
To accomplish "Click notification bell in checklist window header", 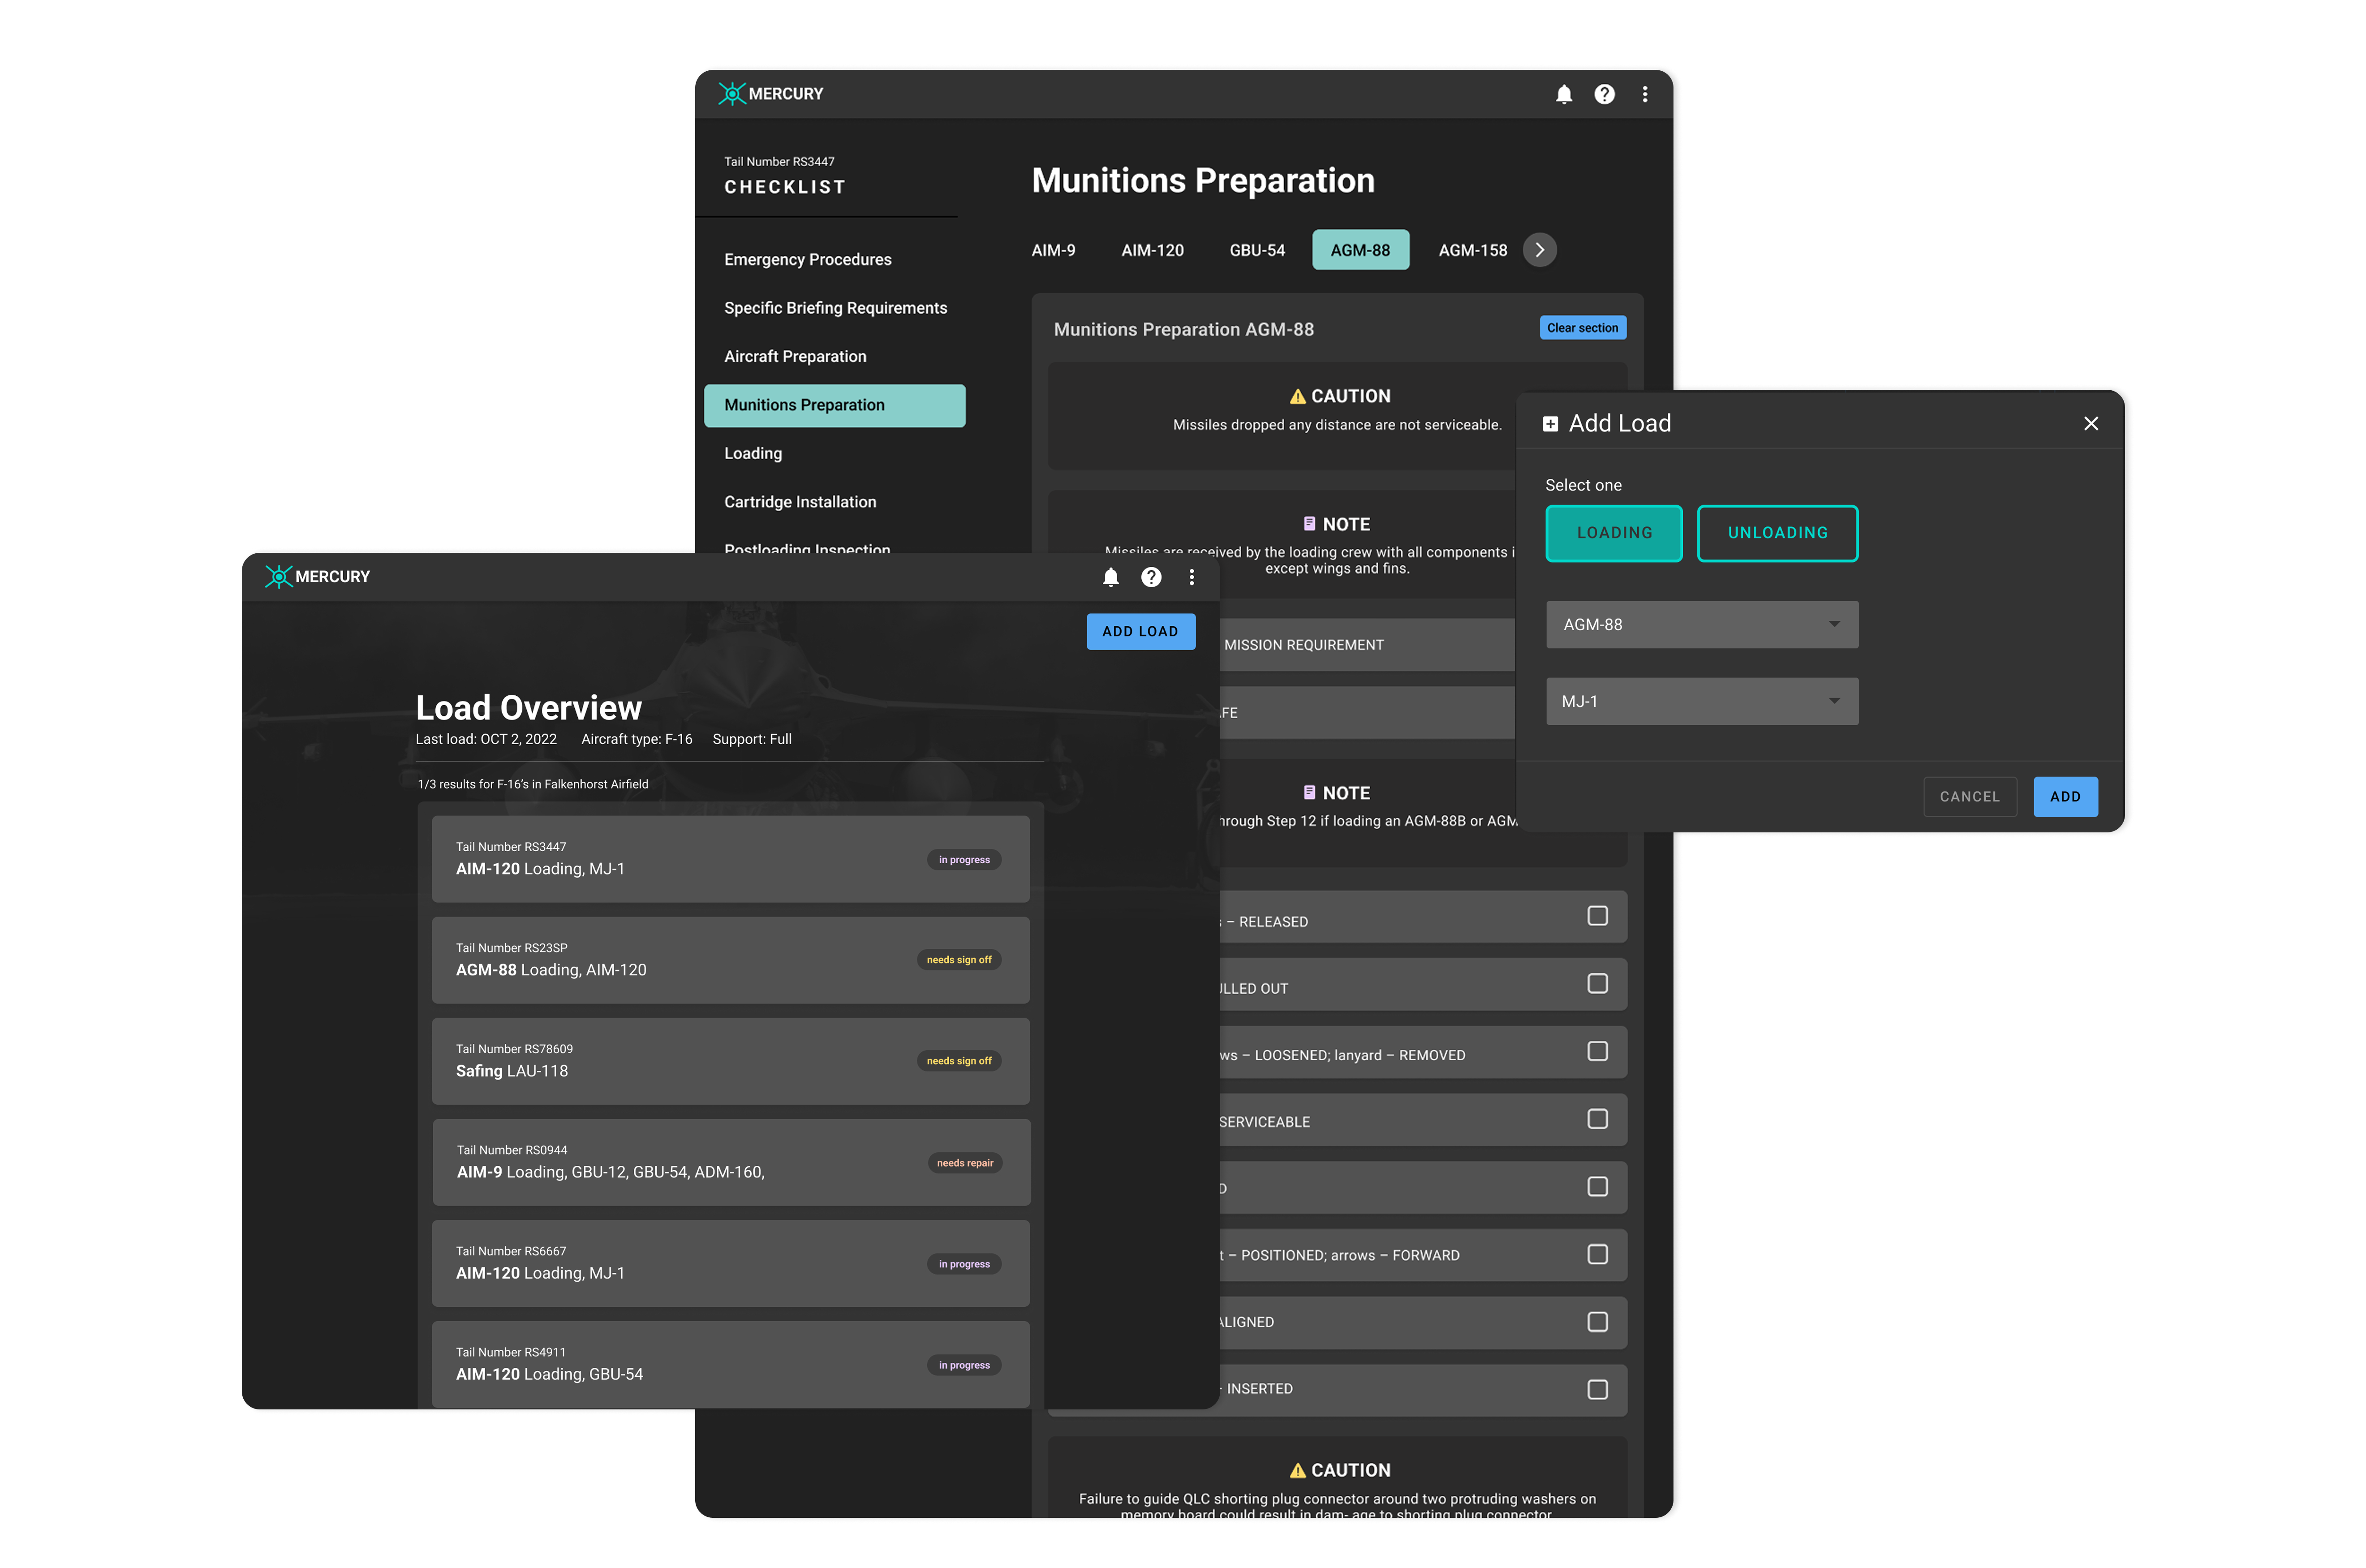I will coord(1564,94).
